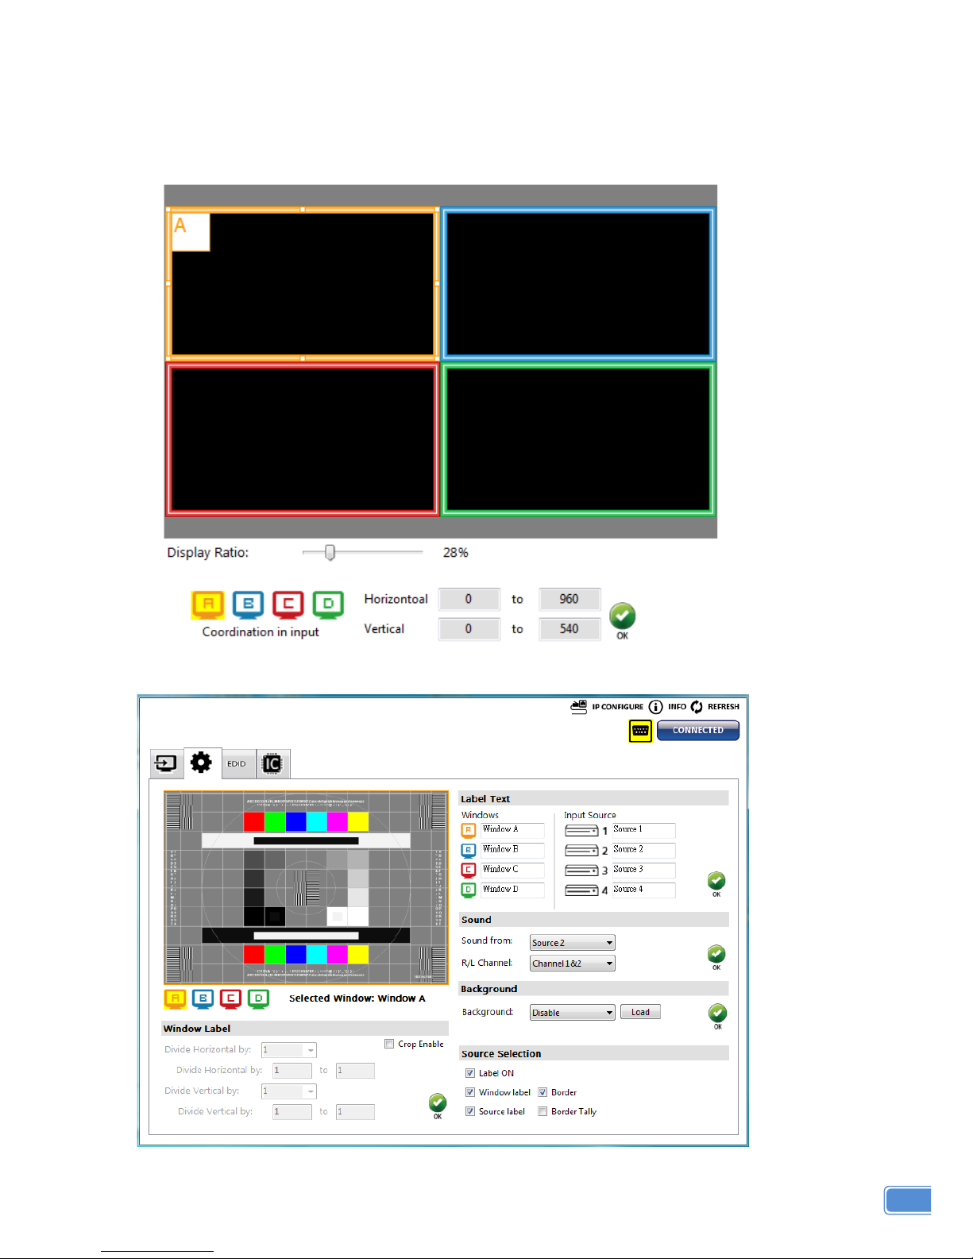Edit the Source 1 label text field
The width and height of the screenshot is (973, 1259).
click(x=643, y=830)
